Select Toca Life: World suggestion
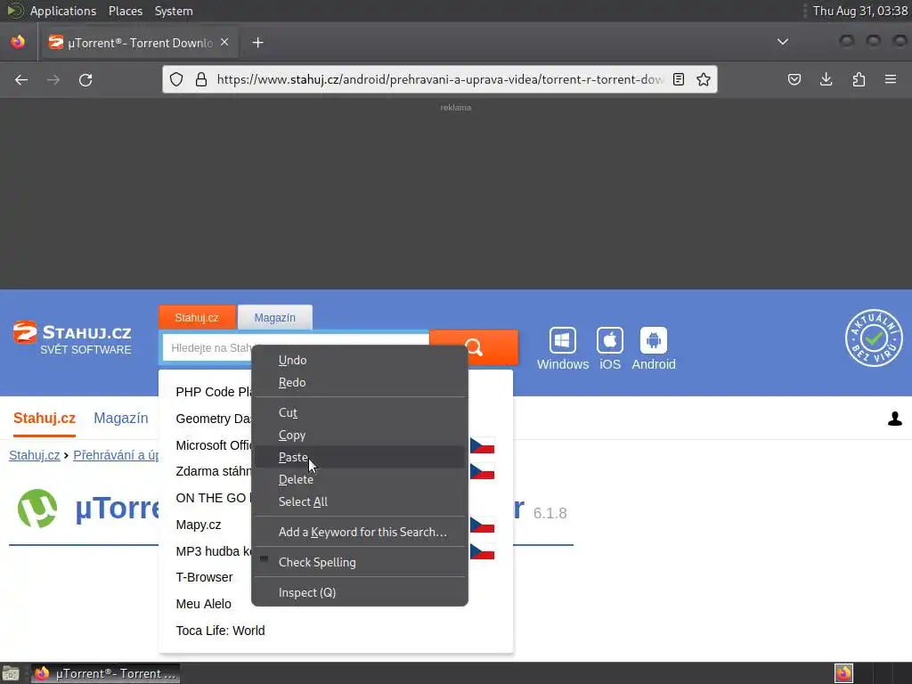This screenshot has height=684, width=912. 221,631
